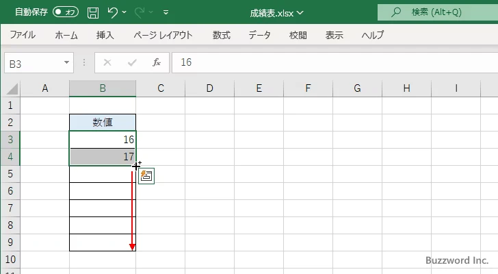Switch to the ホーム tab
This screenshot has width=498, height=274.
tap(66, 35)
